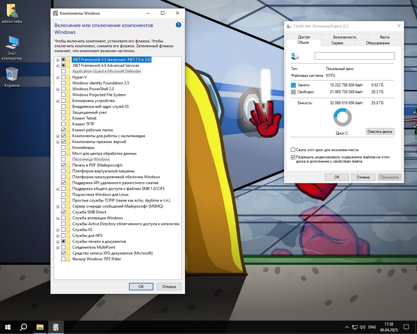Click the folder icon next to Клиент Telnet
Viewport: 417px width, 334px height.
point(68,118)
